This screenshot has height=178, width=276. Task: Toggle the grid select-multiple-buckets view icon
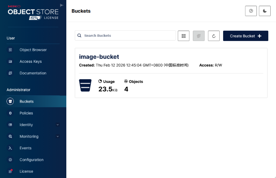click(184, 36)
